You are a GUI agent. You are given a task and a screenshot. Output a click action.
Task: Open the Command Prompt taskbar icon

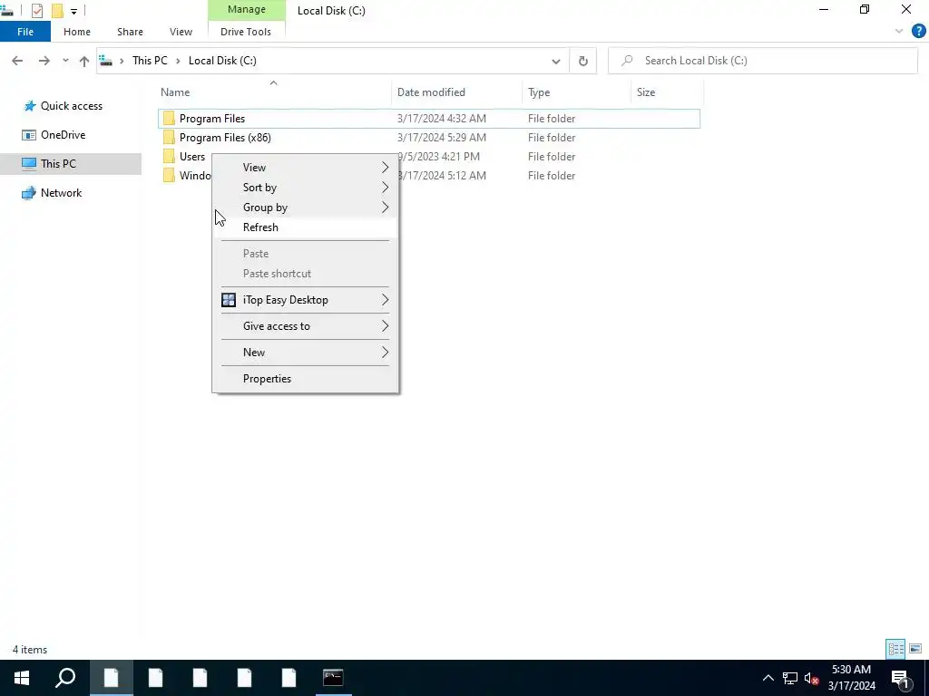(x=333, y=678)
